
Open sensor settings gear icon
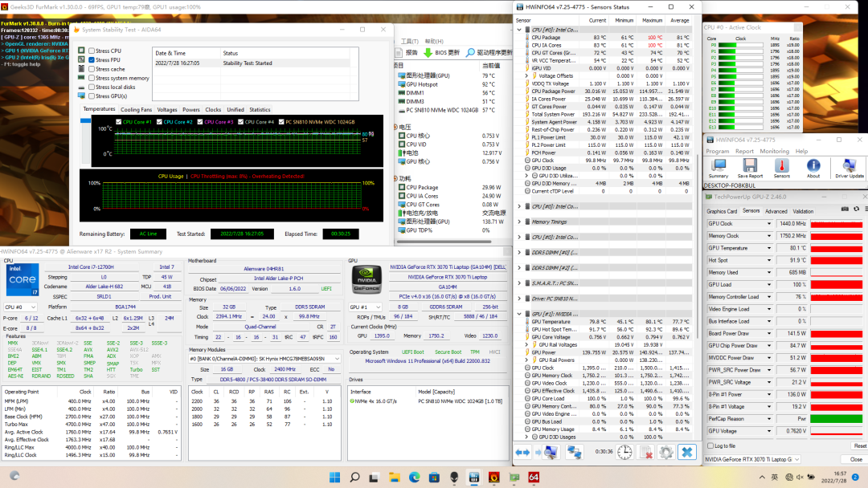click(666, 453)
